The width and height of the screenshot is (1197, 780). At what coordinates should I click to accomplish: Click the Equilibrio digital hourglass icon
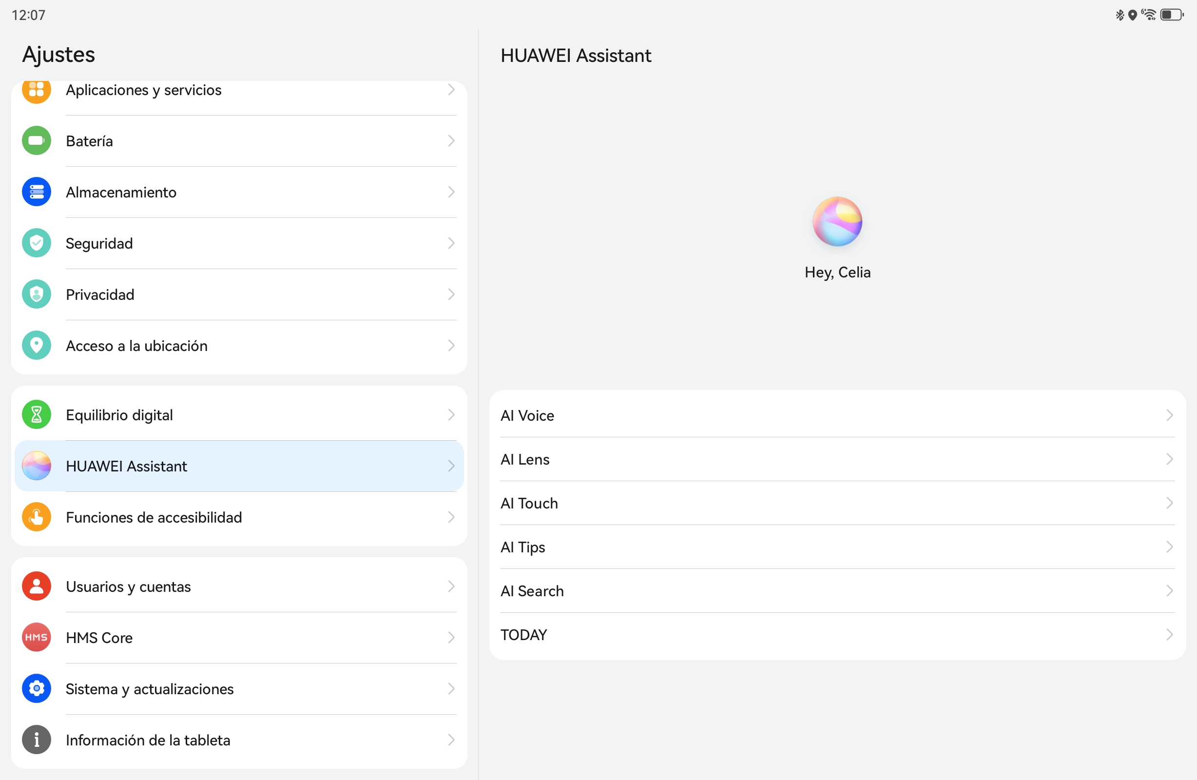point(36,415)
